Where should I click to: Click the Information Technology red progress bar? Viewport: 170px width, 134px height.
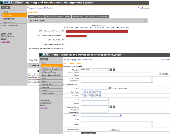tap(97, 31)
